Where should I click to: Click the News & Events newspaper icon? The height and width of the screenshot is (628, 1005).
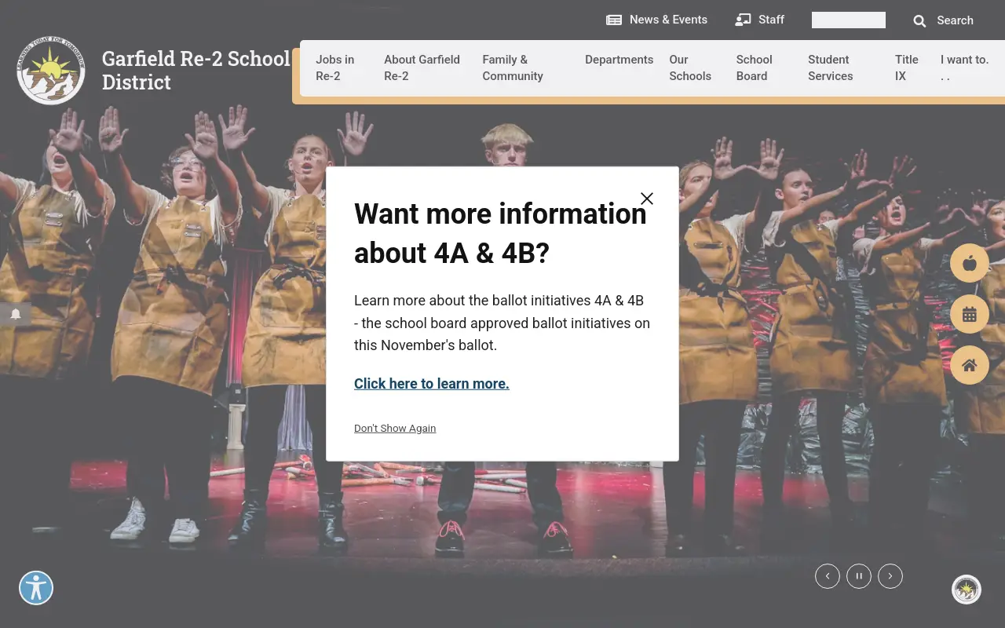click(x=614, y=20)
